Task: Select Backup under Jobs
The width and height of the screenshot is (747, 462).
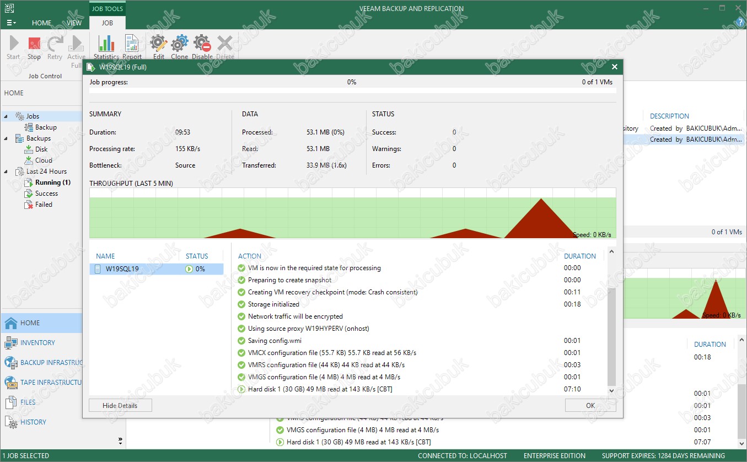Action: (x=46, y=127)
